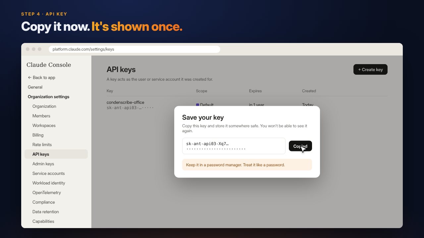The width and height of the screenshot is (424, 238).
Task: Open the Rate limits page
Action: click(42, 144)
